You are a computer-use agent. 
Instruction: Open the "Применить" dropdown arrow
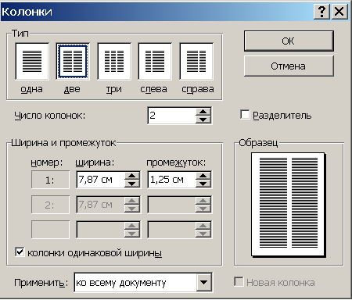203,282
